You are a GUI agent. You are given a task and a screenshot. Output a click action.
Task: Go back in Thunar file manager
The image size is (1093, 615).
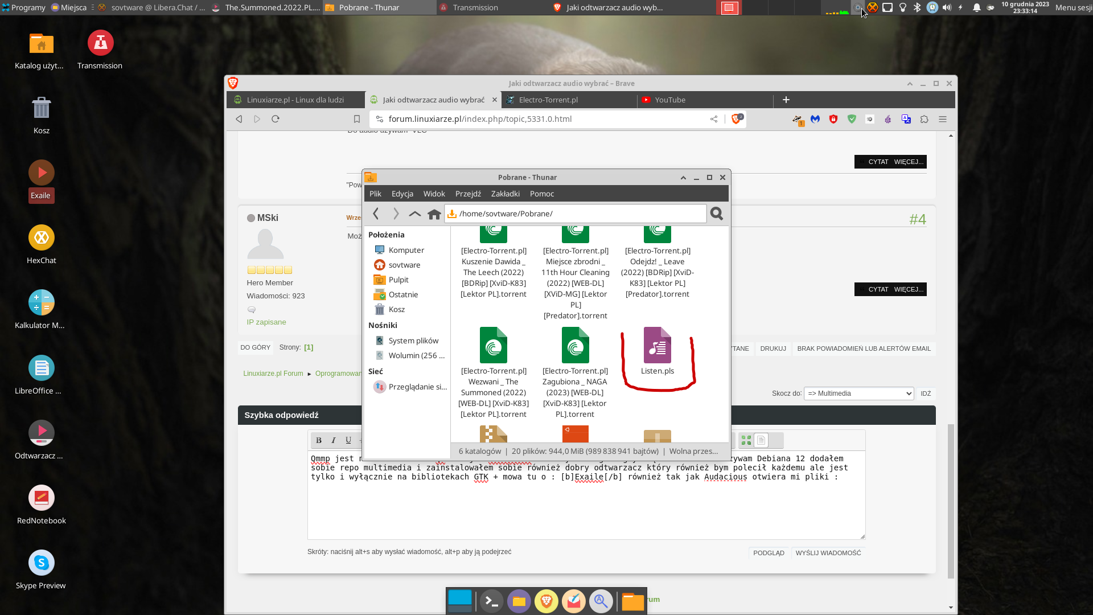[x=376, y=214]
